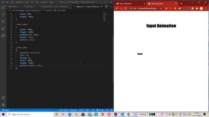
Task: Open Chrome's three-dot menu
Action: (x=206, y=8)
